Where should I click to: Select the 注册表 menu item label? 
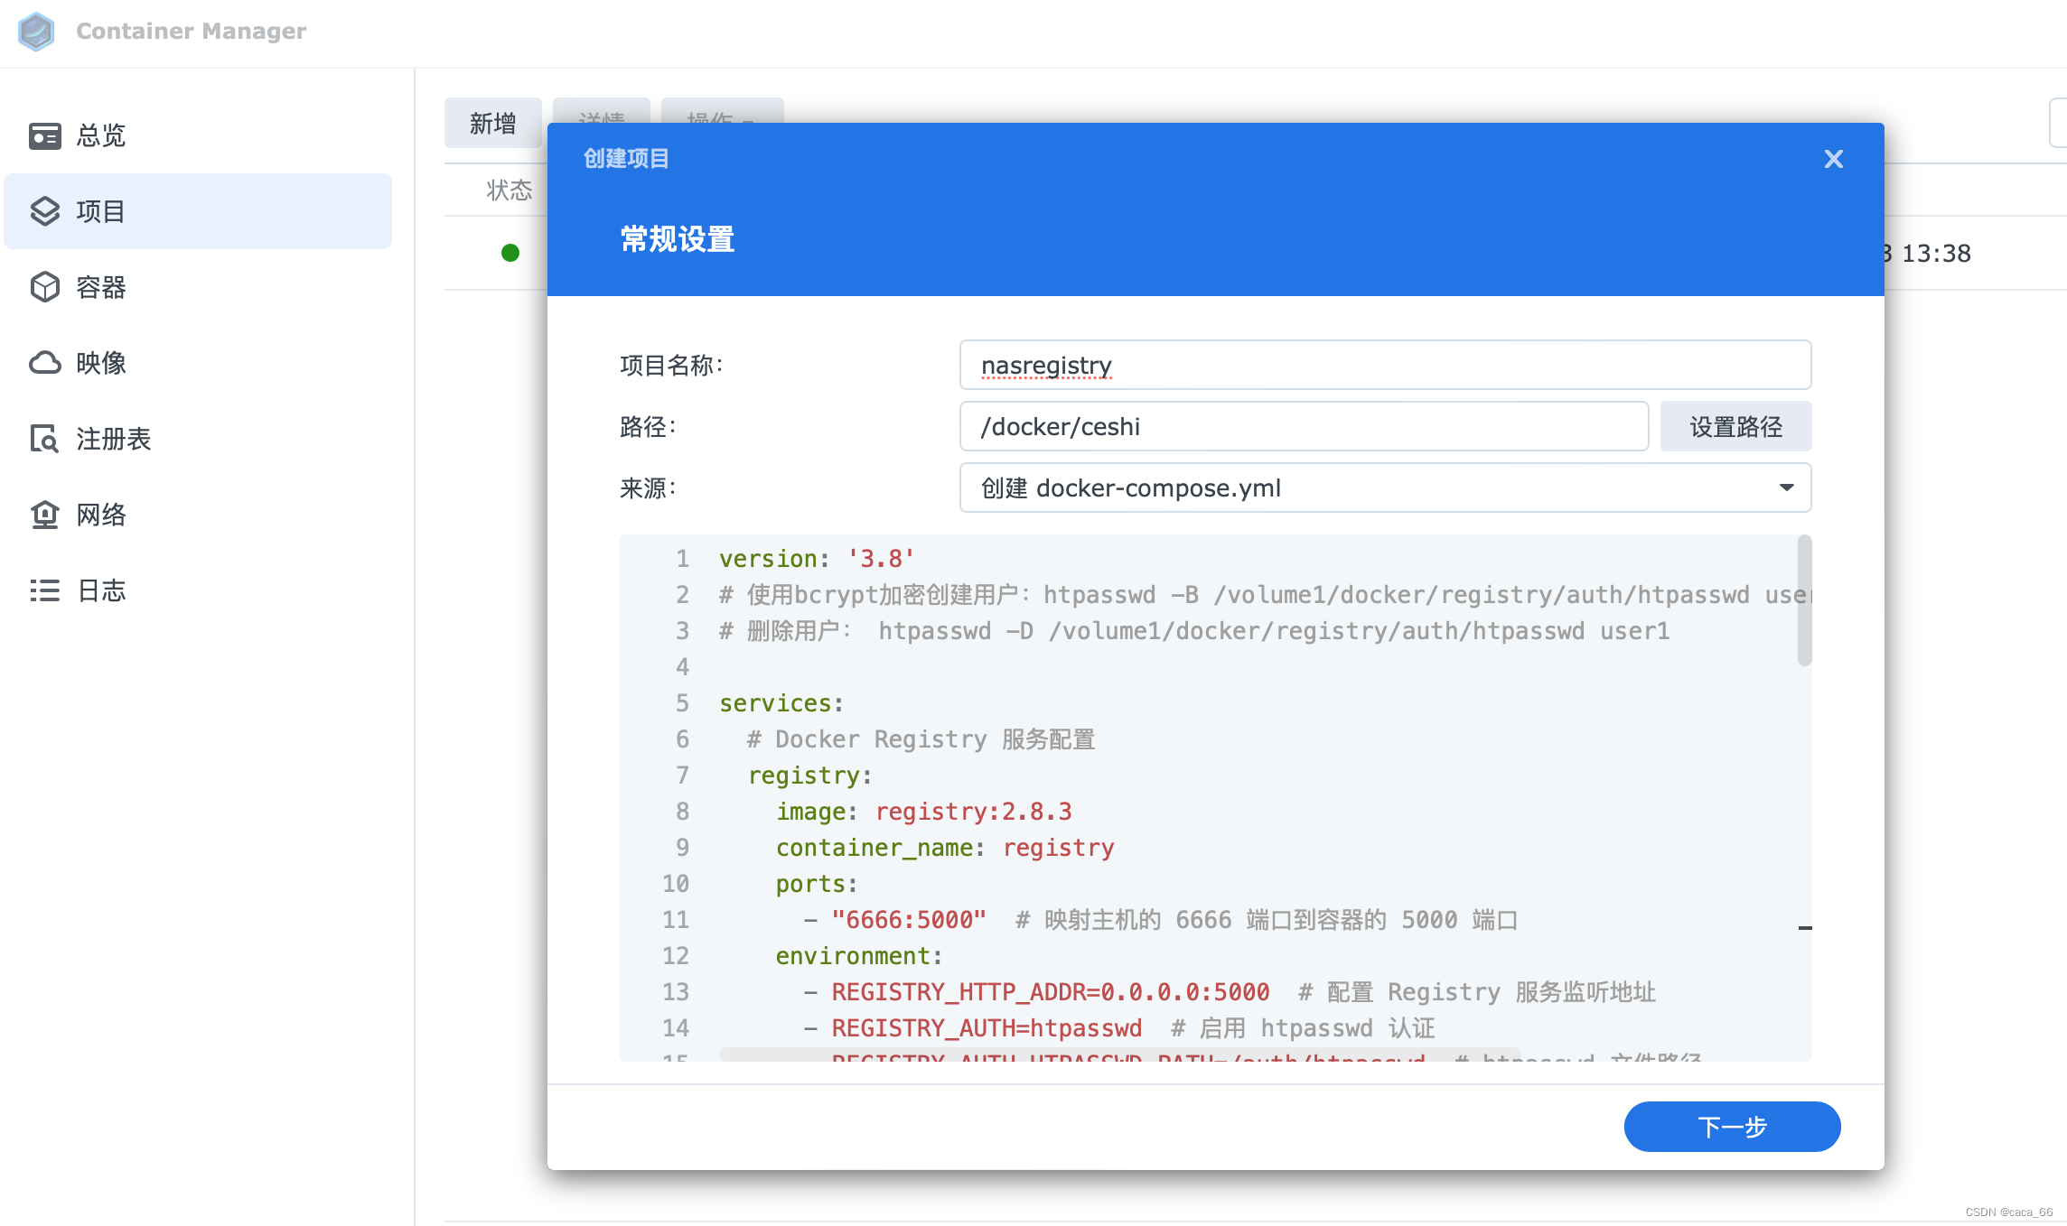coord(113,439)
